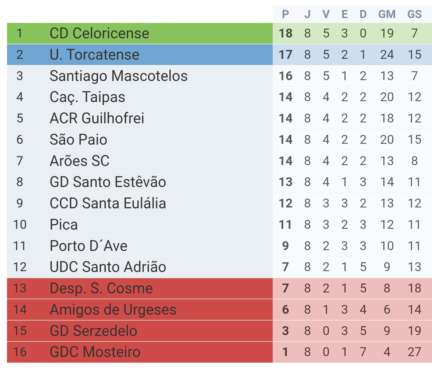The image size is (432, 368).
Task: Click UDC Santo Adrião team name
Action: (108, 267)
